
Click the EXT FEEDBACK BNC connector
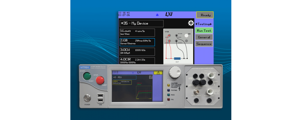point(197,92)
